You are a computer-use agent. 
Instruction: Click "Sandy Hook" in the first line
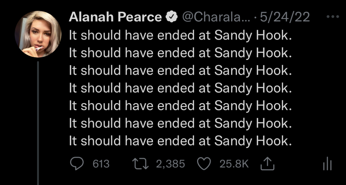pyautogui.click(x=252, y=36)
